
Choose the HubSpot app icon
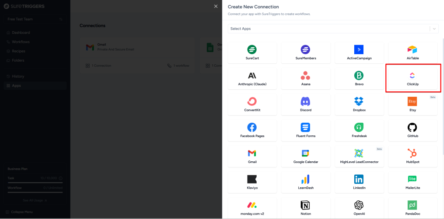[x=412, y=153]
